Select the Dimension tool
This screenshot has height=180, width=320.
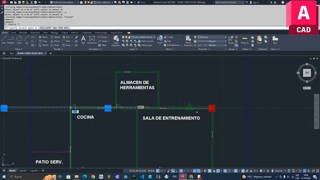tap(92, 39)
